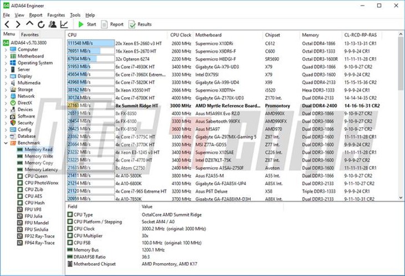This screenshot has width=405, height=276.
Task: Select the Multimedia speaker icon
Action: (13, 83)
